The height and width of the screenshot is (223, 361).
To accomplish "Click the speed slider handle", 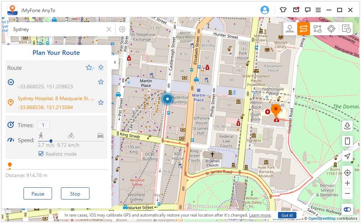I will click(51, 141).
